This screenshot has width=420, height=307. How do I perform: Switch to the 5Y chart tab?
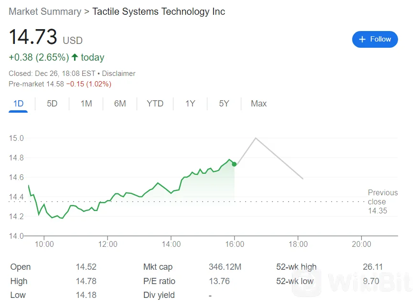[224, 104]
